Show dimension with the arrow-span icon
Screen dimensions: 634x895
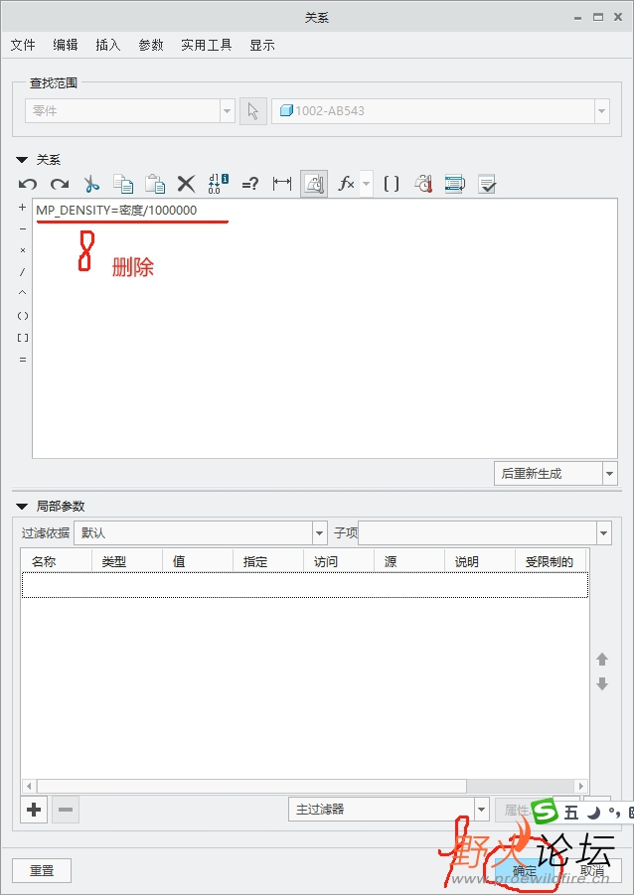282,184
